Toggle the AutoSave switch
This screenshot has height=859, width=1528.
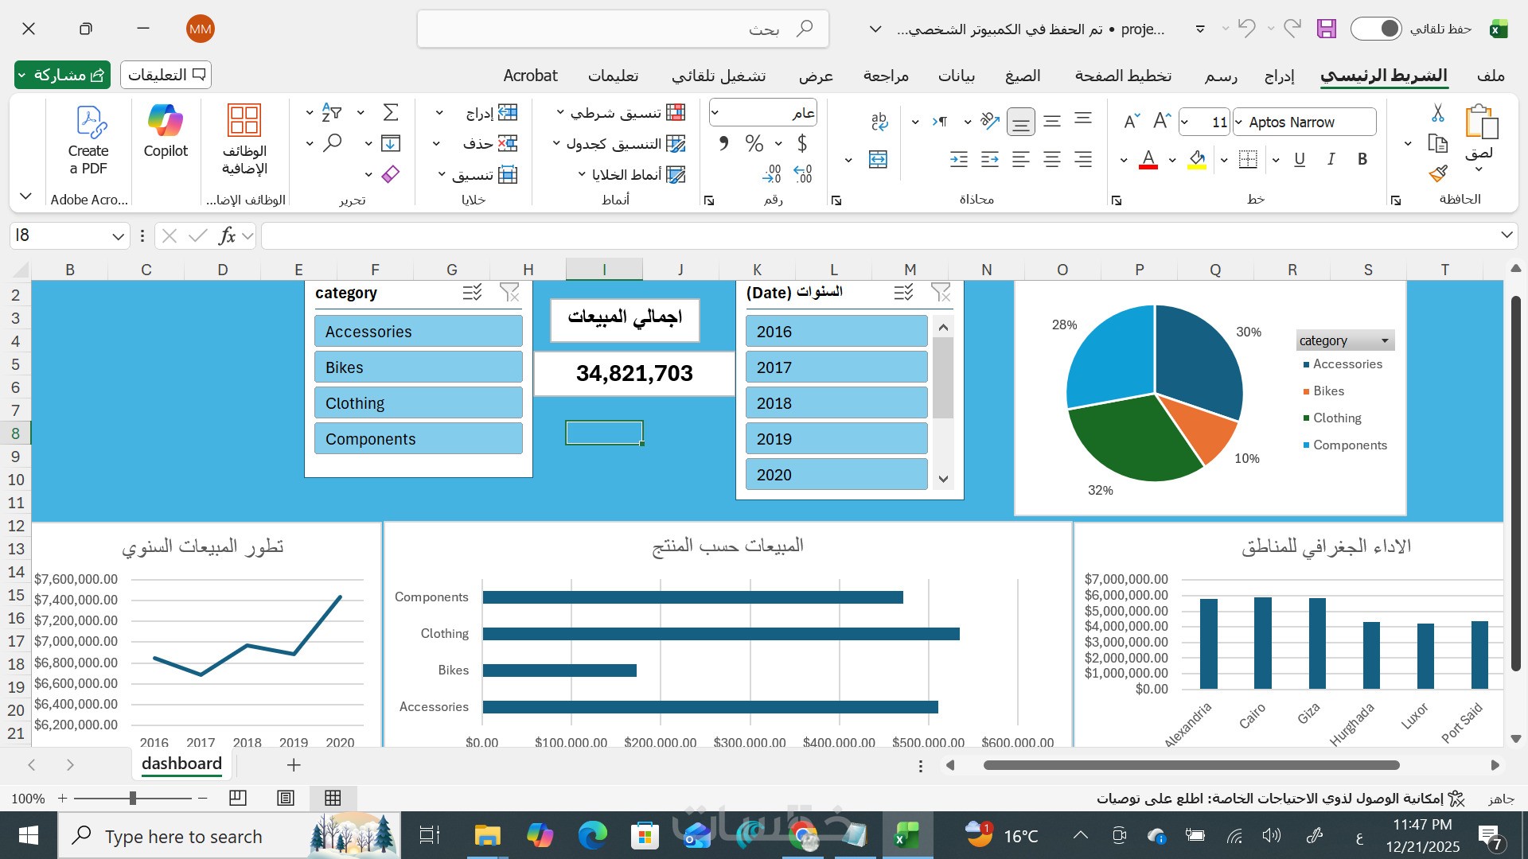point(1376,29)
